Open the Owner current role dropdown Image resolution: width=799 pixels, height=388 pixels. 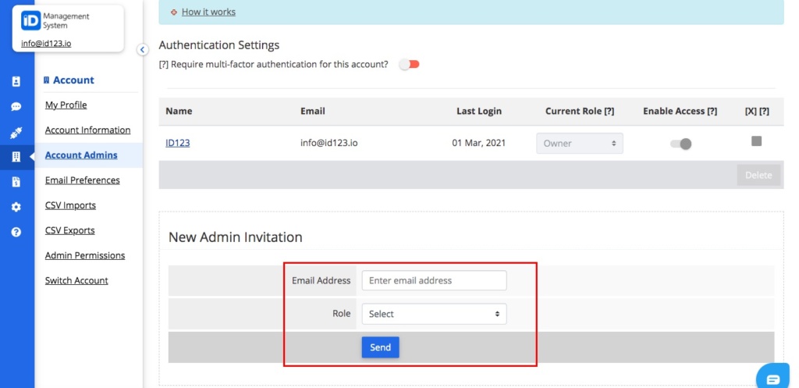[580, 144]
